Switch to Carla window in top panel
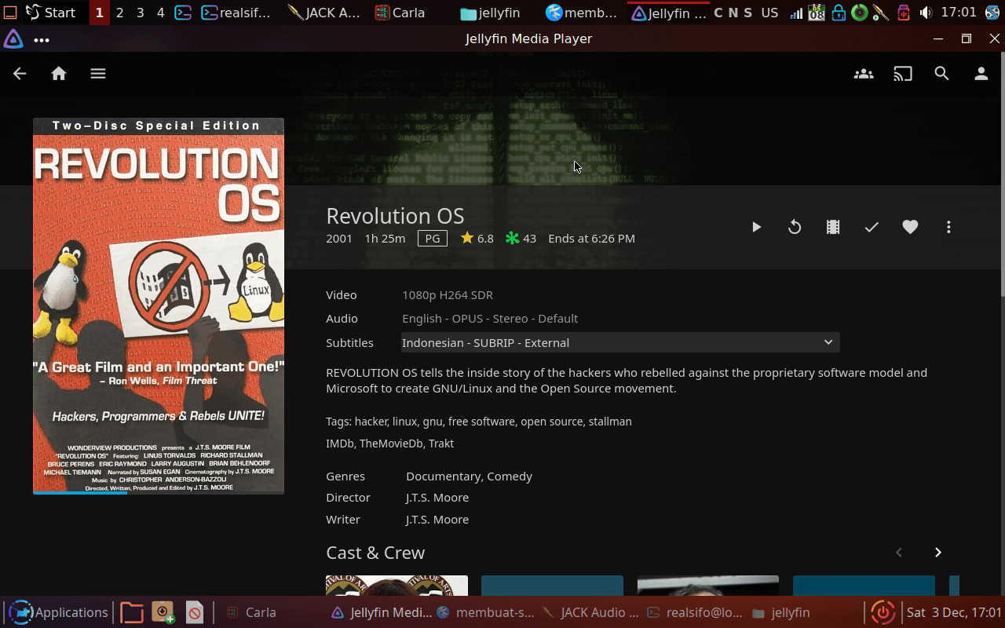The width and height of the screenshot is (1005, 628). tap(400, 13)
